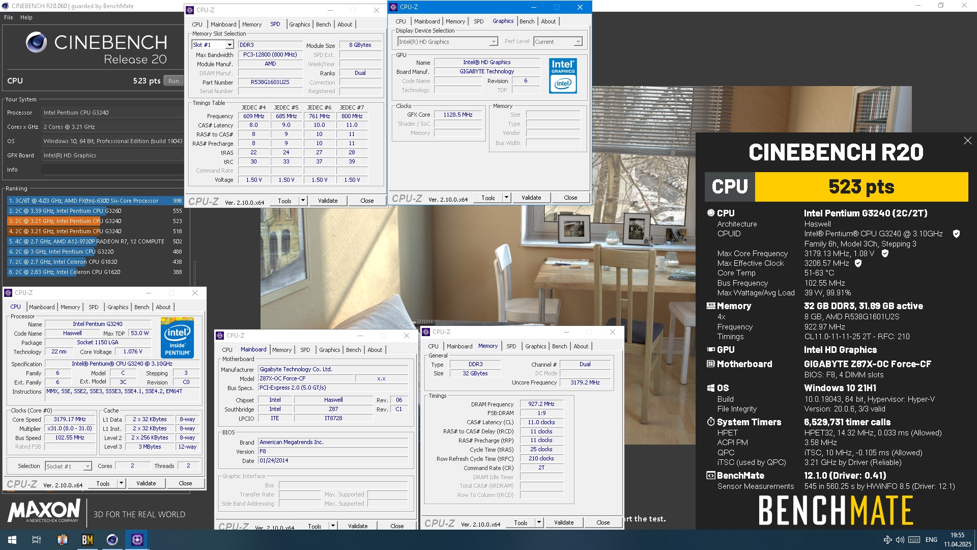Viewport: 977px width, 550px height.
Task: Open the Cinebench File menu
Action: (9, 17)
